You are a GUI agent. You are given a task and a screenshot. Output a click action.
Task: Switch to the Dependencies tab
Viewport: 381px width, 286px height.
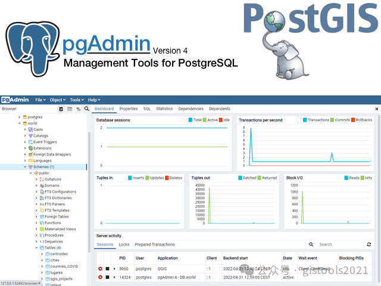[x=190, y=109]
